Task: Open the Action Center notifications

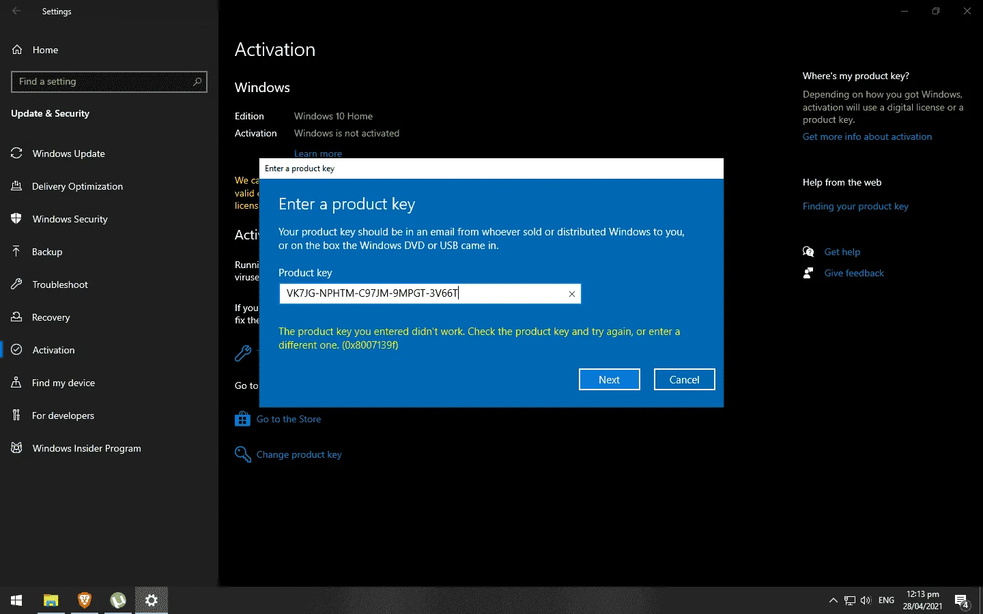Action: [962, 601]
